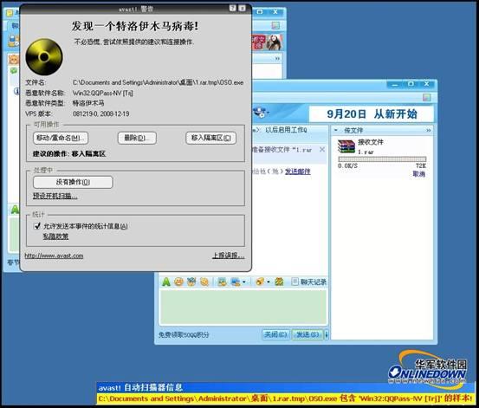Click 移动/重命名(M) button in avast warning

pyautogui.click(x=61, y=138)
